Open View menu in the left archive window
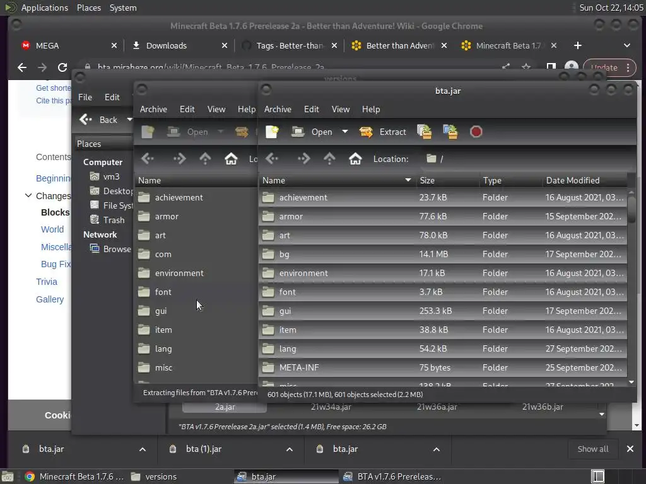Screen dimensions: 646x484 tap(216, 109)
